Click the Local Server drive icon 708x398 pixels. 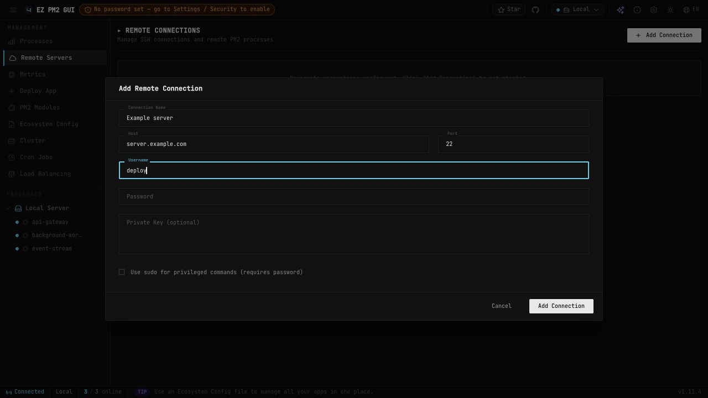(x=18, y=208)
